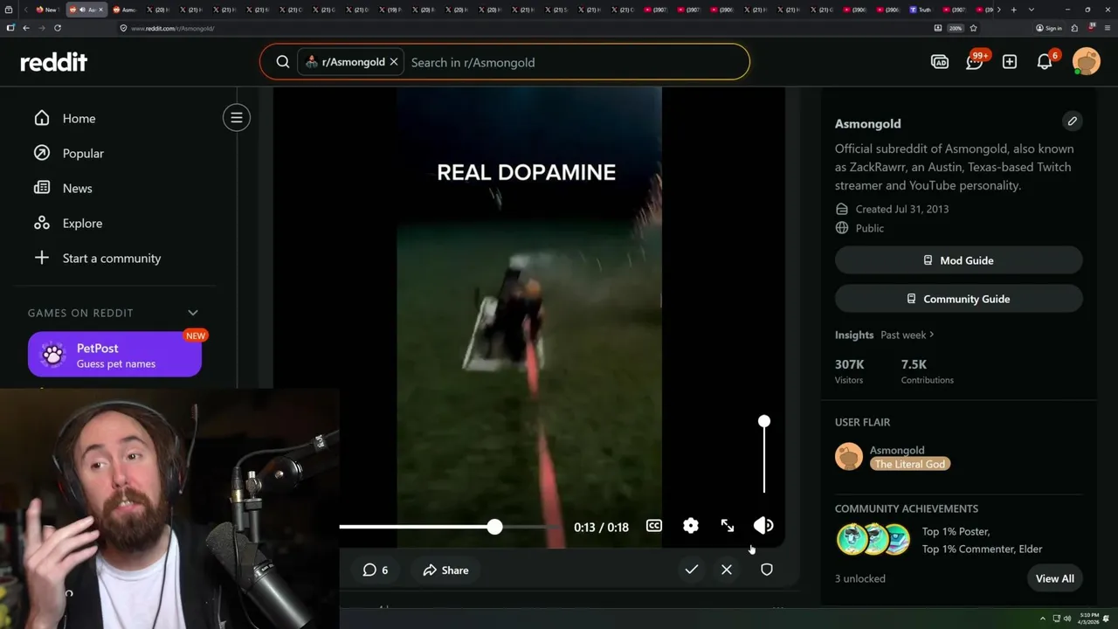1118x629 pixels.
Task: Share this post
Action: (445, 570)
